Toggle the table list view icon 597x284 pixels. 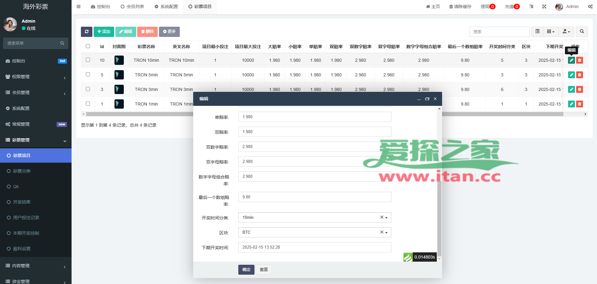pyautogui.click(x=537, y=32)
